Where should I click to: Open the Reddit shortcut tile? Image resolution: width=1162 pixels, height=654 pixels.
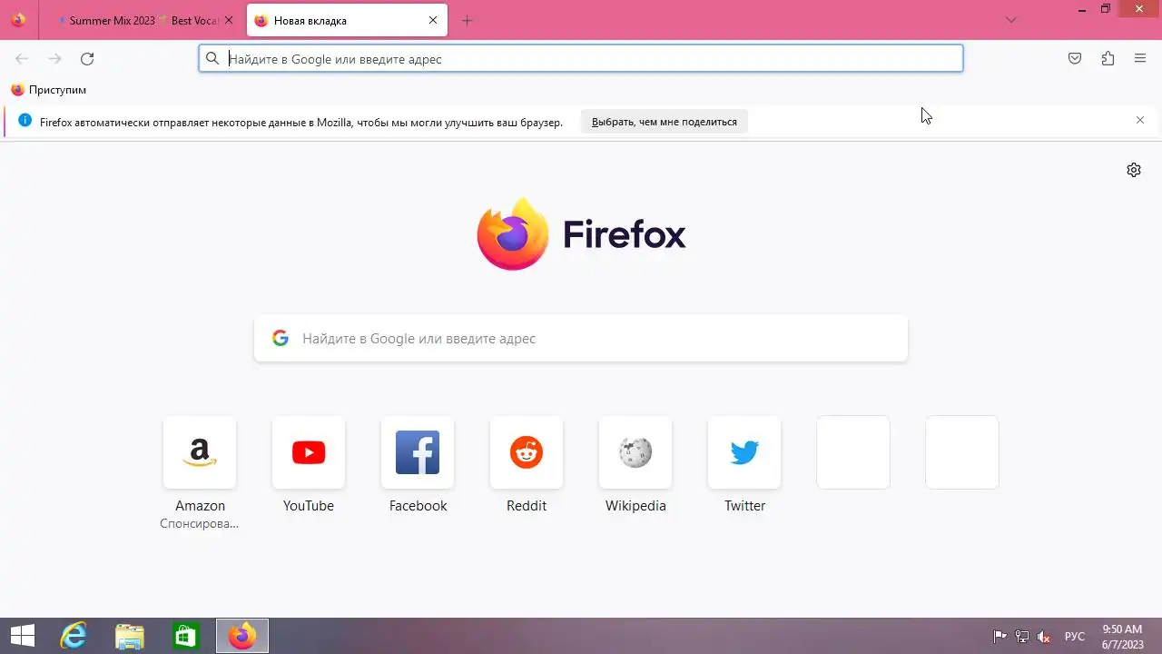click(527, 452)
